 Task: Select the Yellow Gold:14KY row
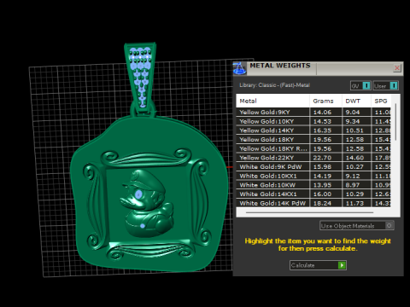(313, 130)
